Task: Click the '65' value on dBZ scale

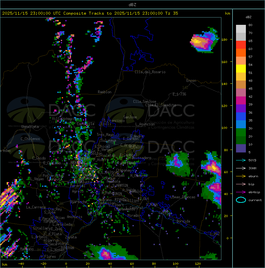Action: (x=250, y=41)
